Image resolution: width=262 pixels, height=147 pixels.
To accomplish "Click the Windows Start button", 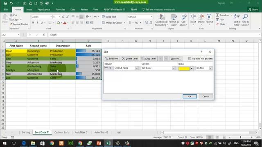I will (x=5, y=143).
